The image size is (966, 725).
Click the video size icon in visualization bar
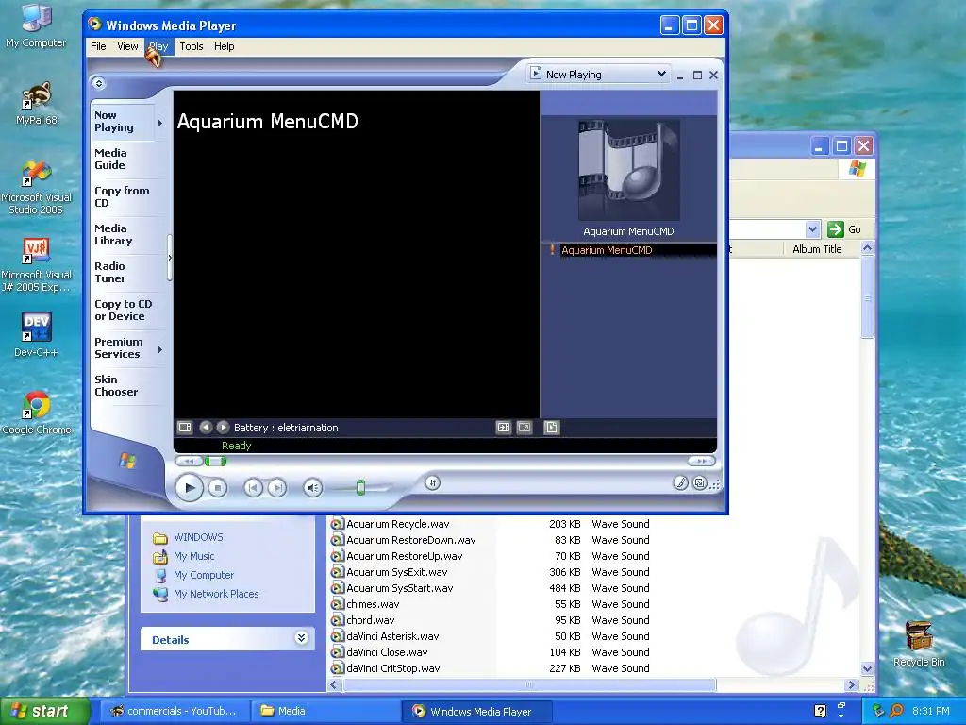coord(504,428)
